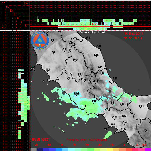Click the -10 value on dBZ scale
151x151 pixels.
point(48,145)
